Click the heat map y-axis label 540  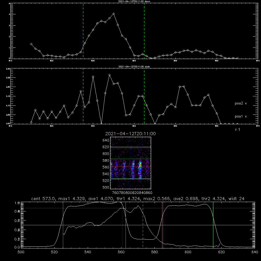point(106,174)
